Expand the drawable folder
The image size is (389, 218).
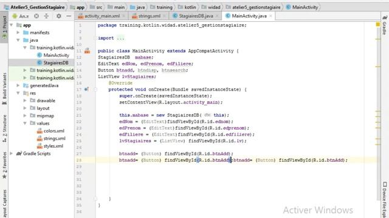[25, 101]
